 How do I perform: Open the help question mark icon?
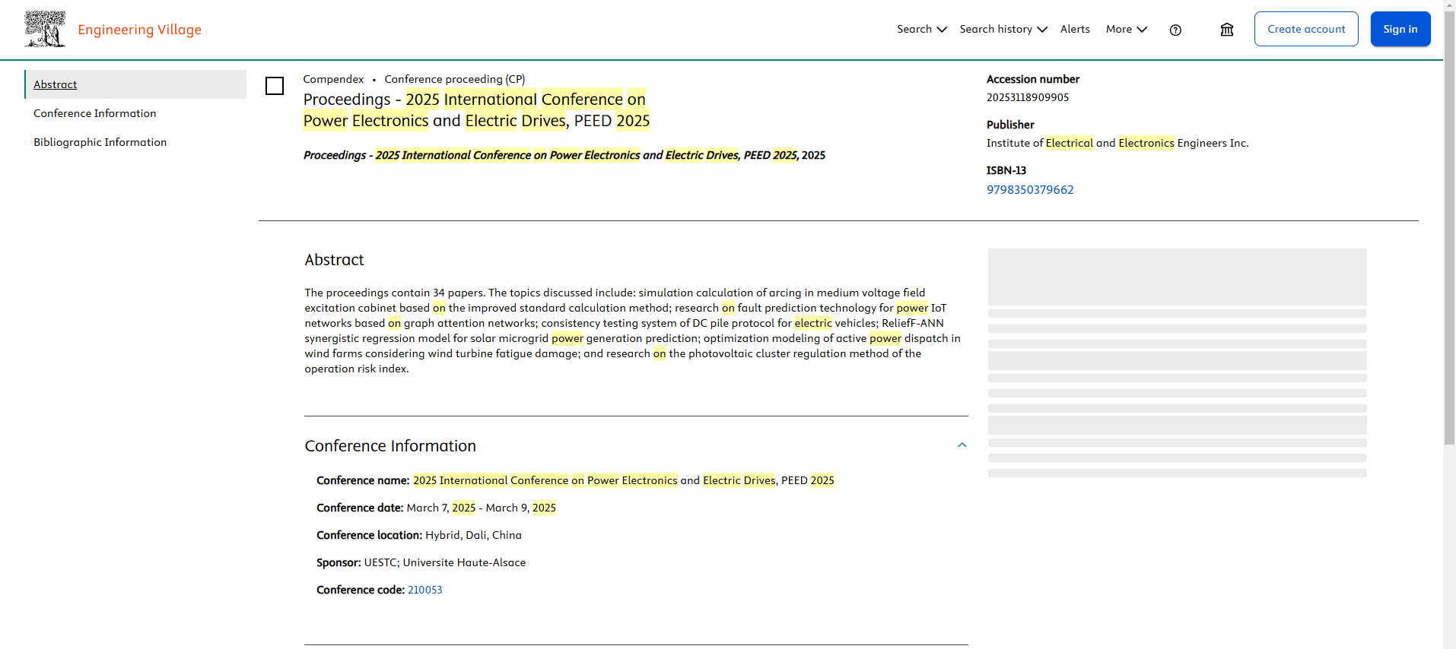pyautogui.click(x=1175, y=30)
